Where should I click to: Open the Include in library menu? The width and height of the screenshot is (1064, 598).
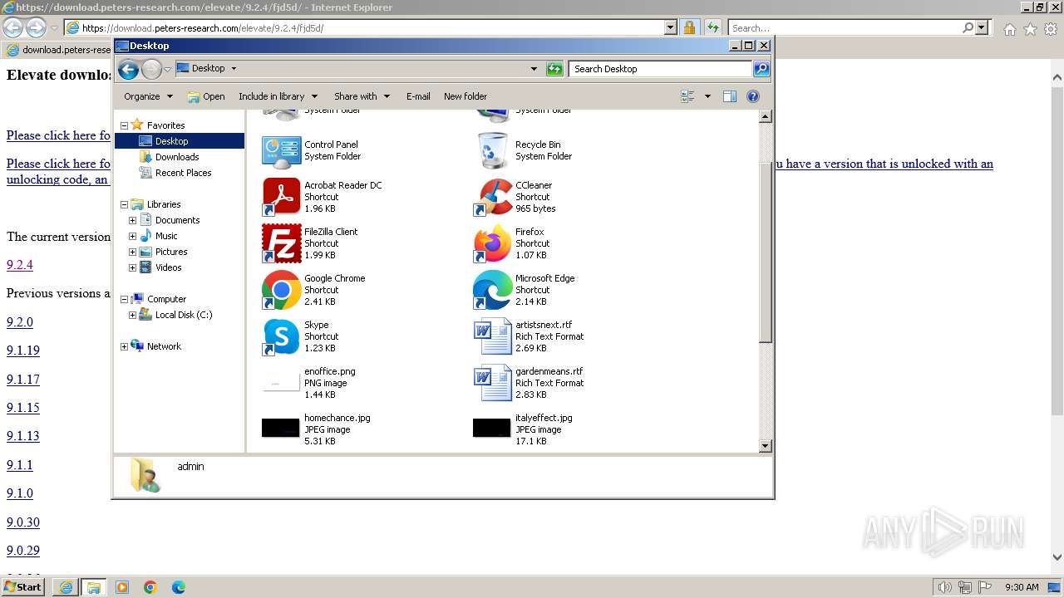coord(278,96)
